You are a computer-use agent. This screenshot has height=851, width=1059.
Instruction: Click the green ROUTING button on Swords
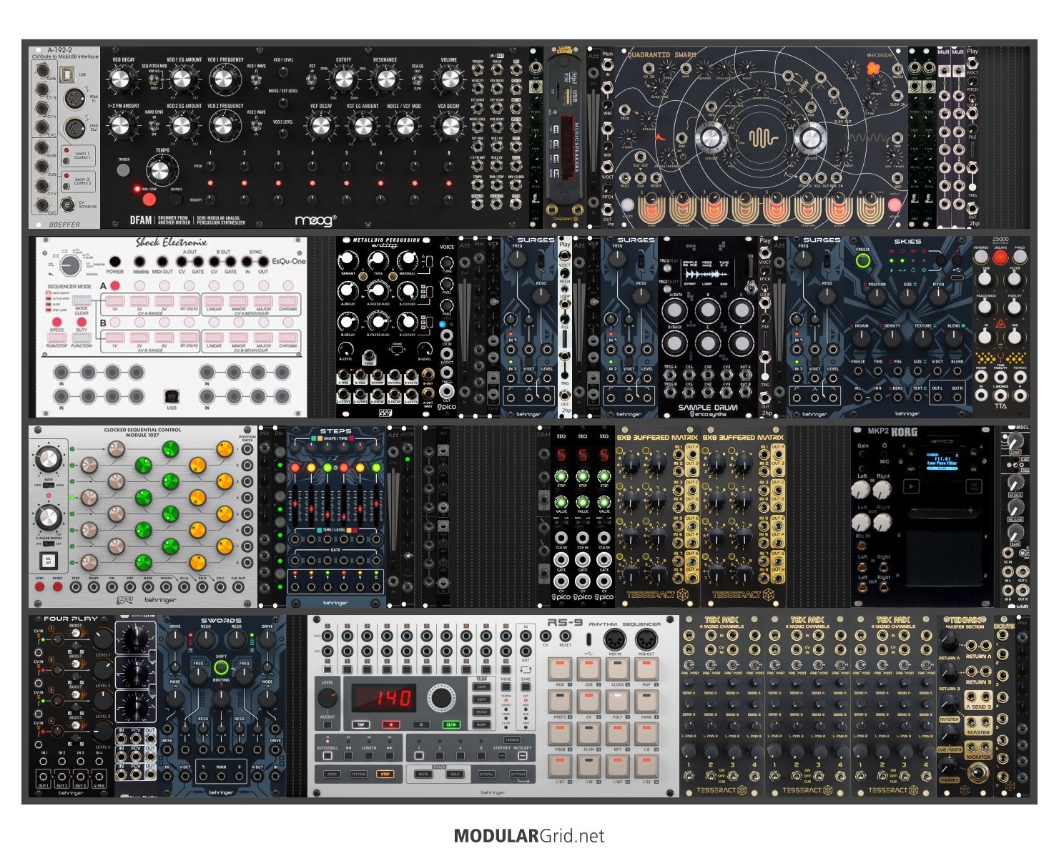(221, 668)
